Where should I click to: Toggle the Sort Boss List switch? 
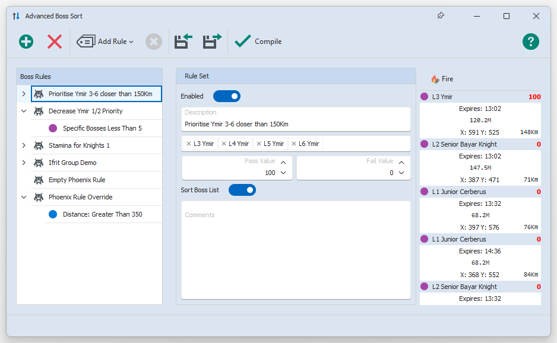click(242, 190)
